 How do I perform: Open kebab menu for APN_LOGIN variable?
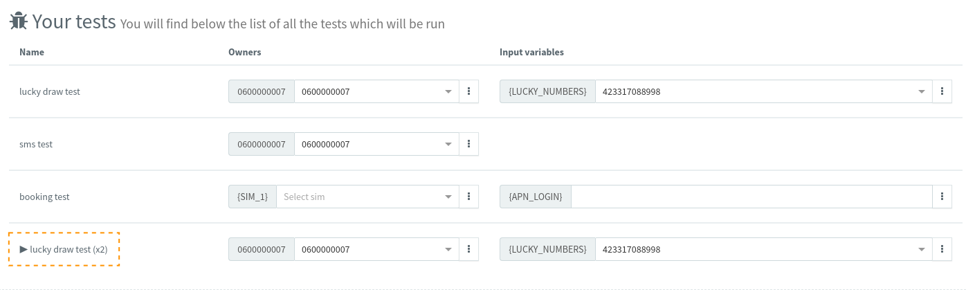click(x=942, y=197)
